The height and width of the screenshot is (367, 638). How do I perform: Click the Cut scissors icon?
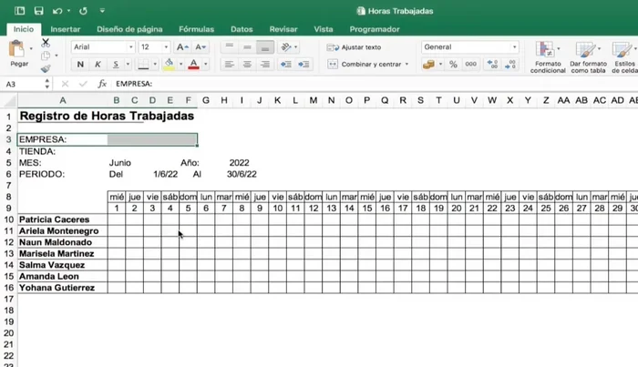(x=46, y=43)
